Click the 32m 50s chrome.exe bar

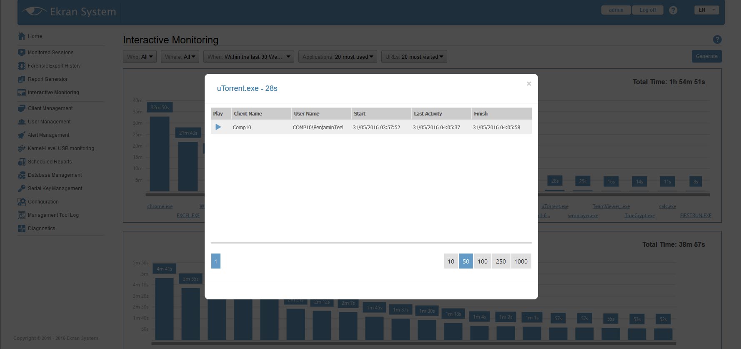(x=160, y=154)
